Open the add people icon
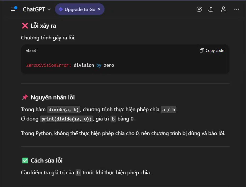 coord(224,9)
